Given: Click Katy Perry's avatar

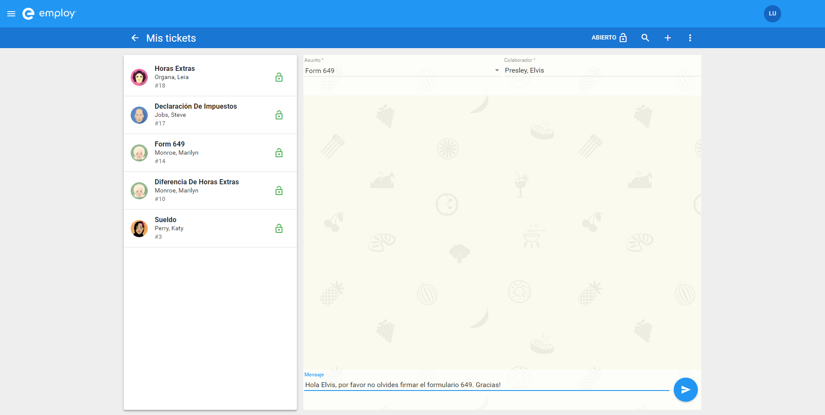Looking at the screenshot, I should click(139, 229).
